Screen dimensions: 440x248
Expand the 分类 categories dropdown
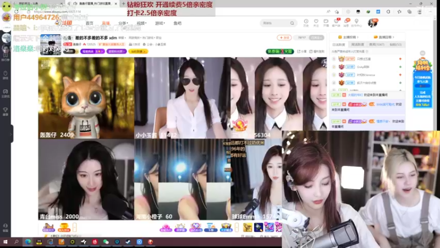coord(123,23)
